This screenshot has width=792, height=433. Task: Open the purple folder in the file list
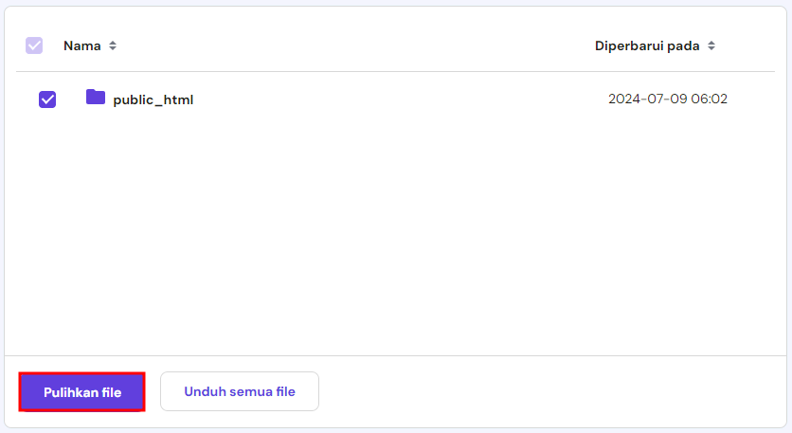(95, 97)
